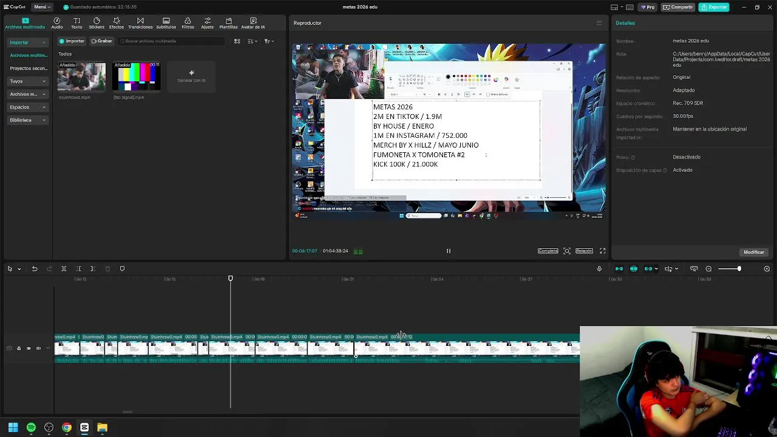Hide the main video track eye icon
Image resolution: width=777 pixels, height=437 pixels.
(x=29, y=348)
